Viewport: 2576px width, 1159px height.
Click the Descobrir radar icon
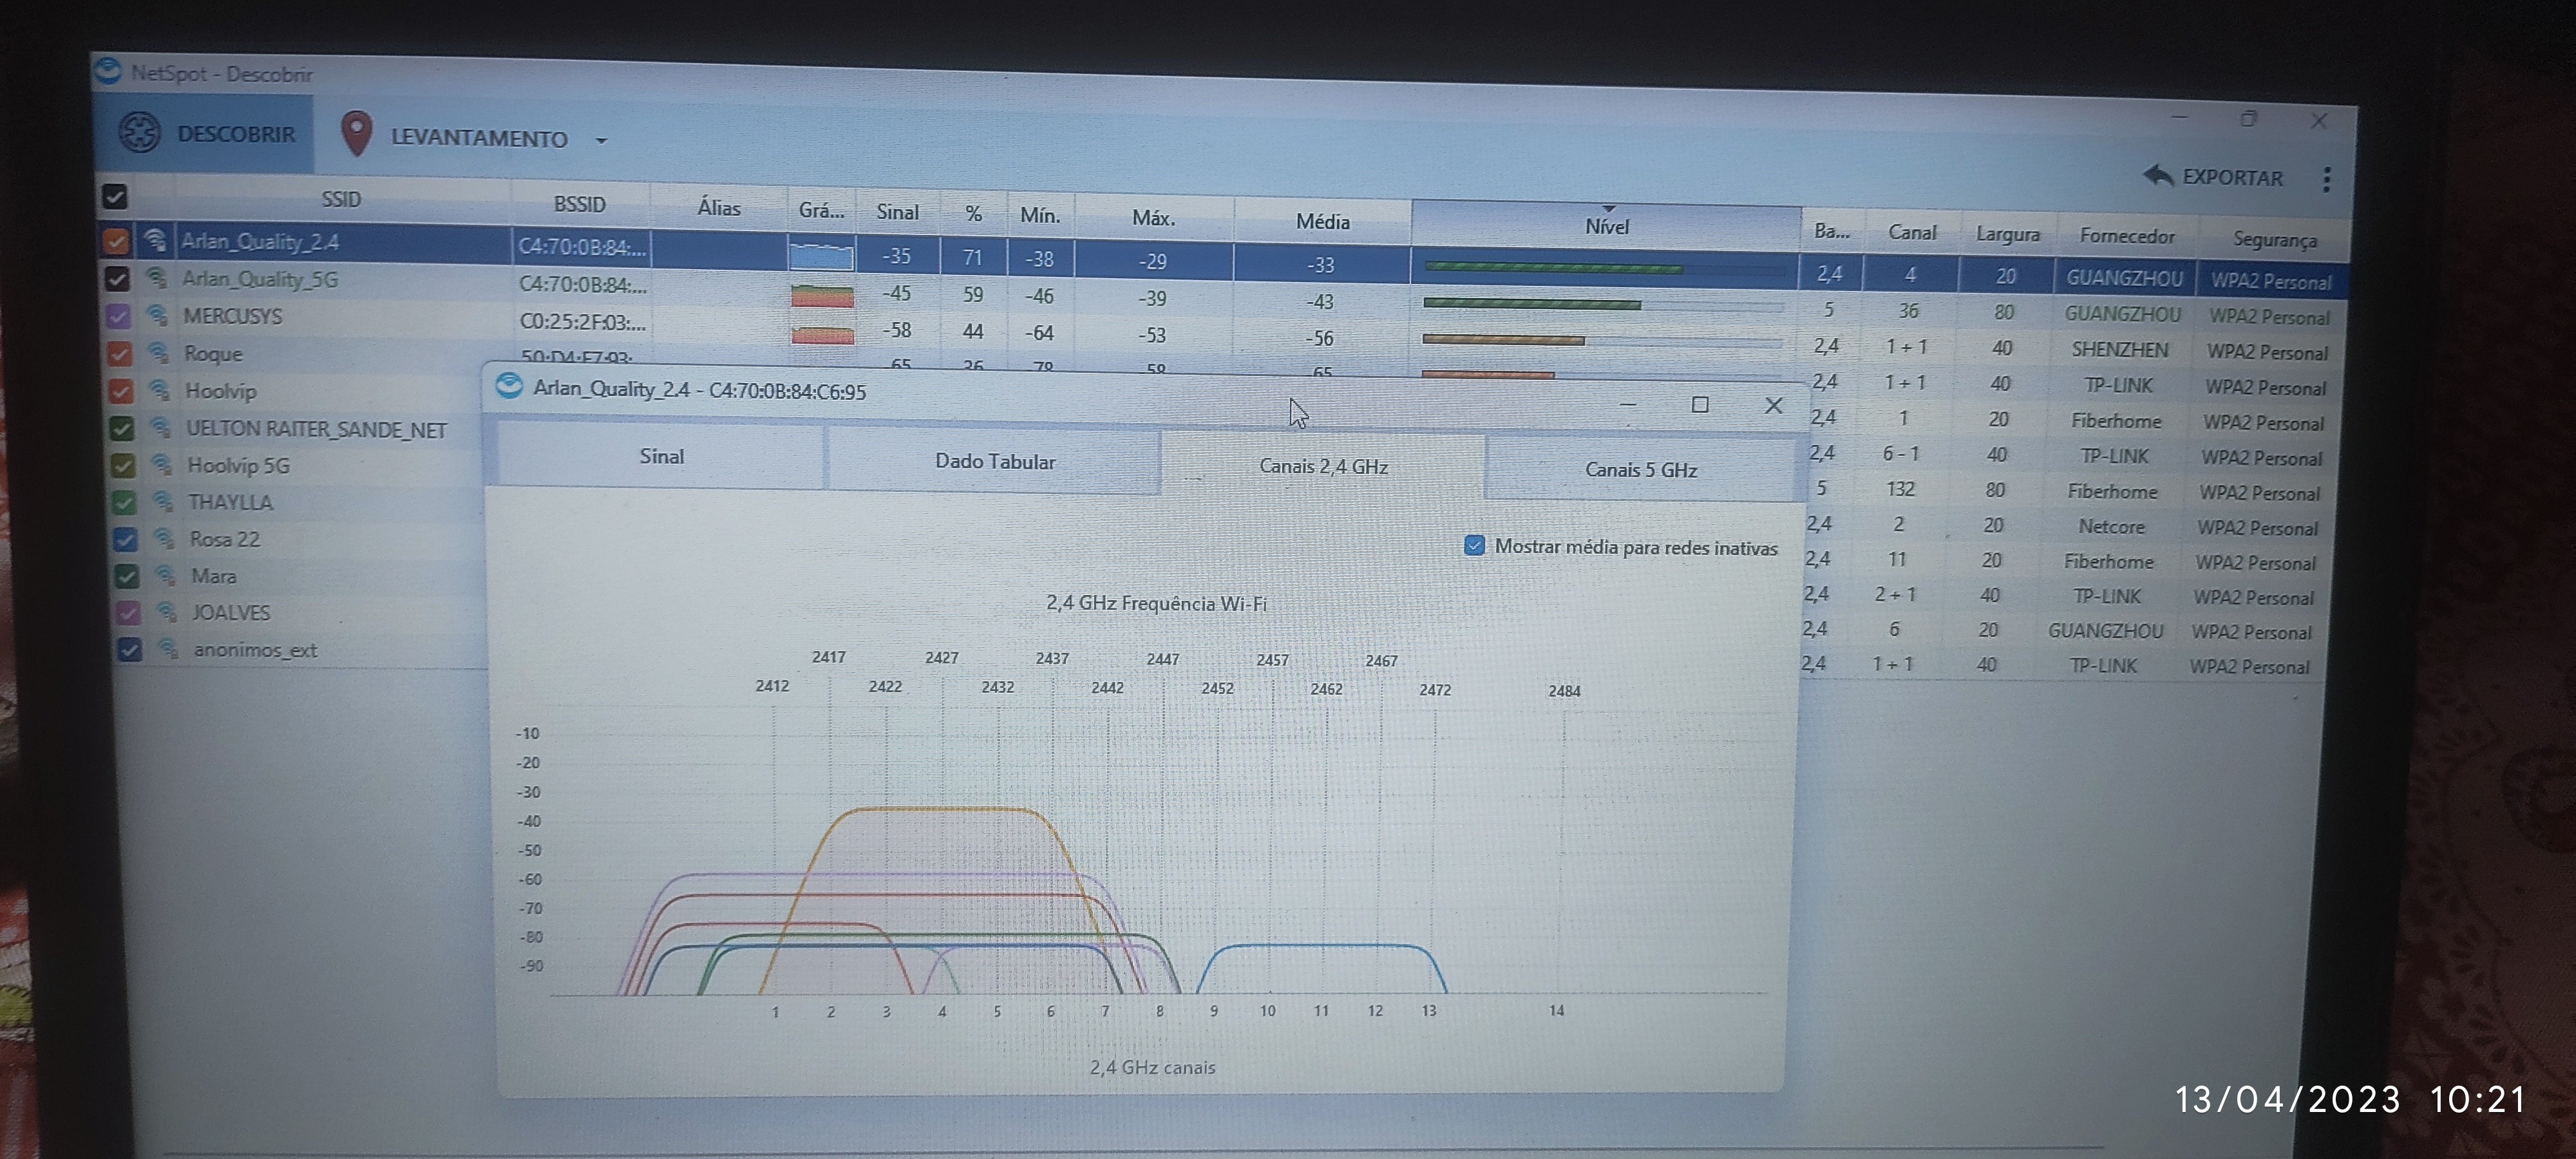[x=140, y=132]
